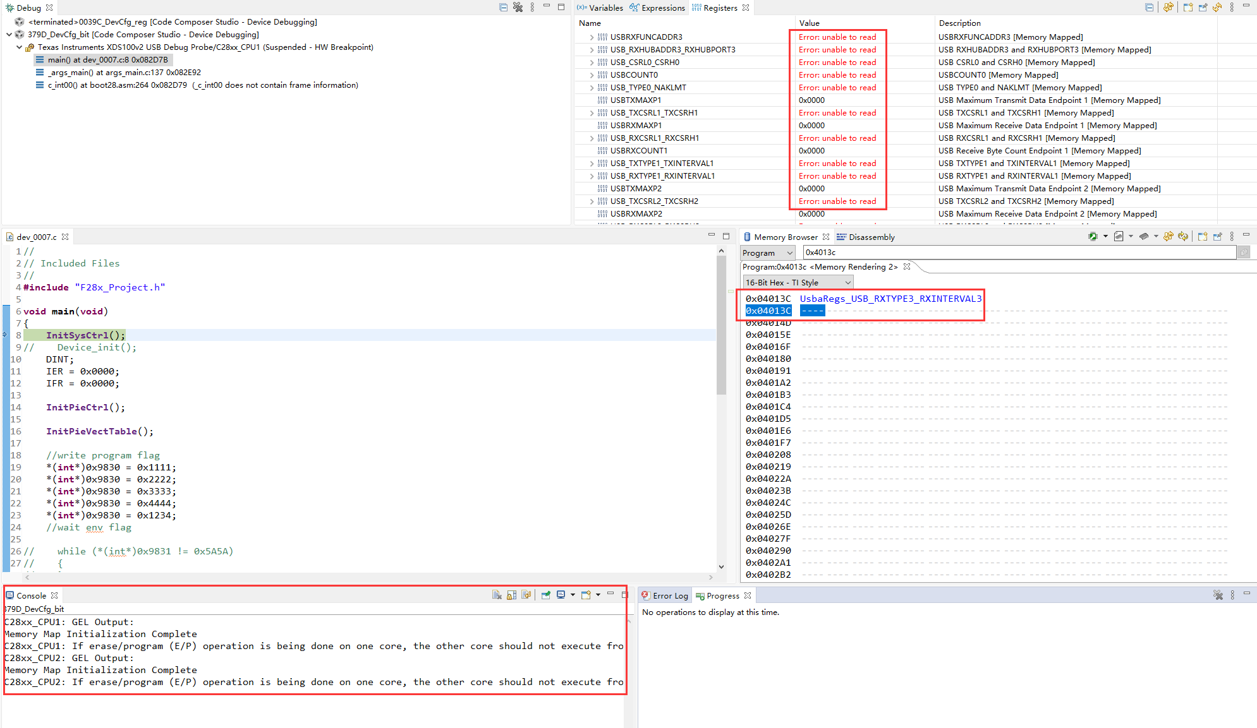The height and width of the screenshot is (728, 1257).
Task: Open a new Memory Browser tab
Action: 1202,236
